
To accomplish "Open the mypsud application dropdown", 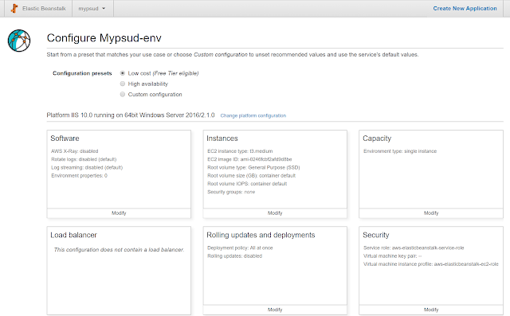I will [x=92, y=9].
